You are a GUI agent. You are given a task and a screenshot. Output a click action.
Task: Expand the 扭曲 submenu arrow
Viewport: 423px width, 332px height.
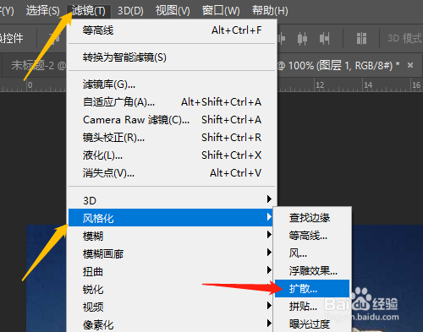coord(269,270)
